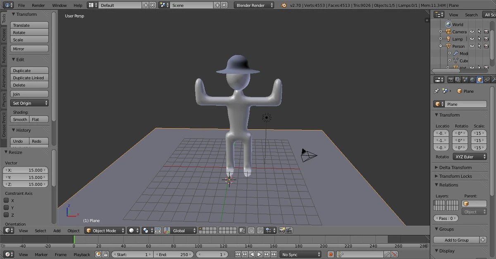Open the Object Mode dropdown
The height and width of the screenshot is (259, 496).
click(105, 230)
